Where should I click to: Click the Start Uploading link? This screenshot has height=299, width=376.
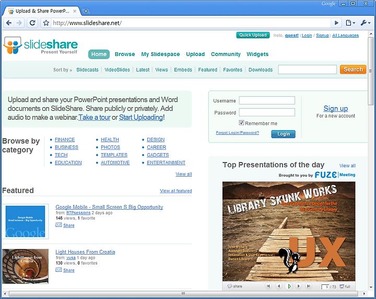click(141, 117)
